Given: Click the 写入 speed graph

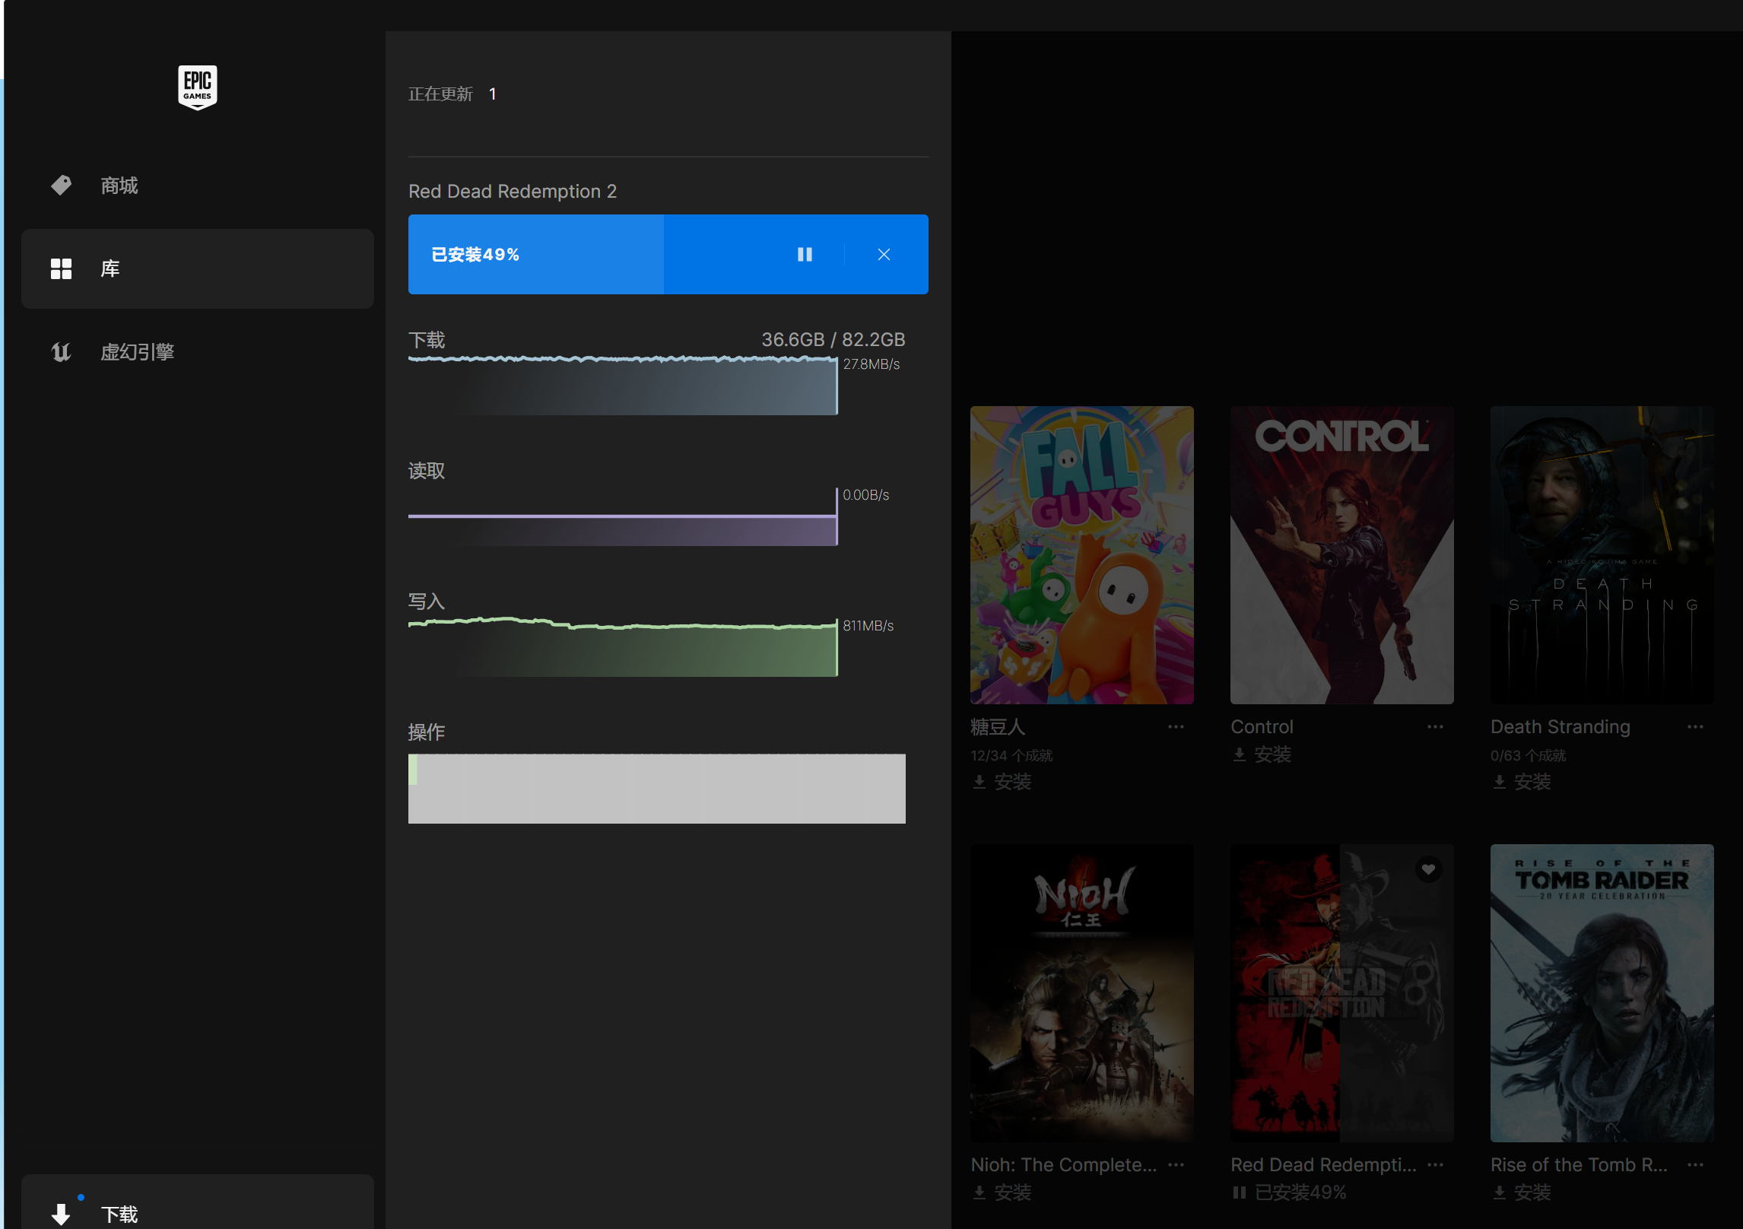Looking at the screenshot, I should [623, 646].
